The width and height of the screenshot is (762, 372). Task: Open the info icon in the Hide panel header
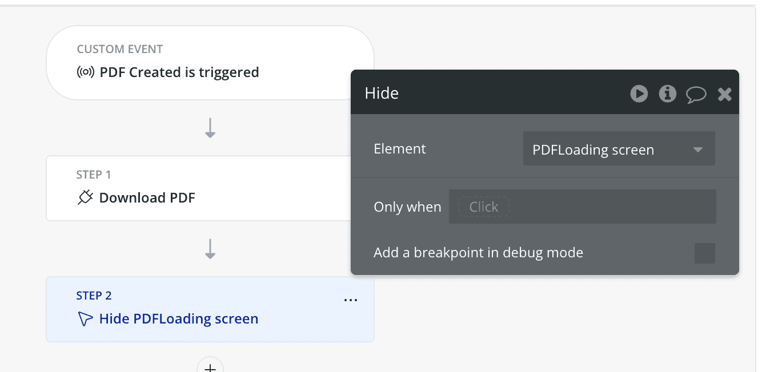[x=667, y=94]
